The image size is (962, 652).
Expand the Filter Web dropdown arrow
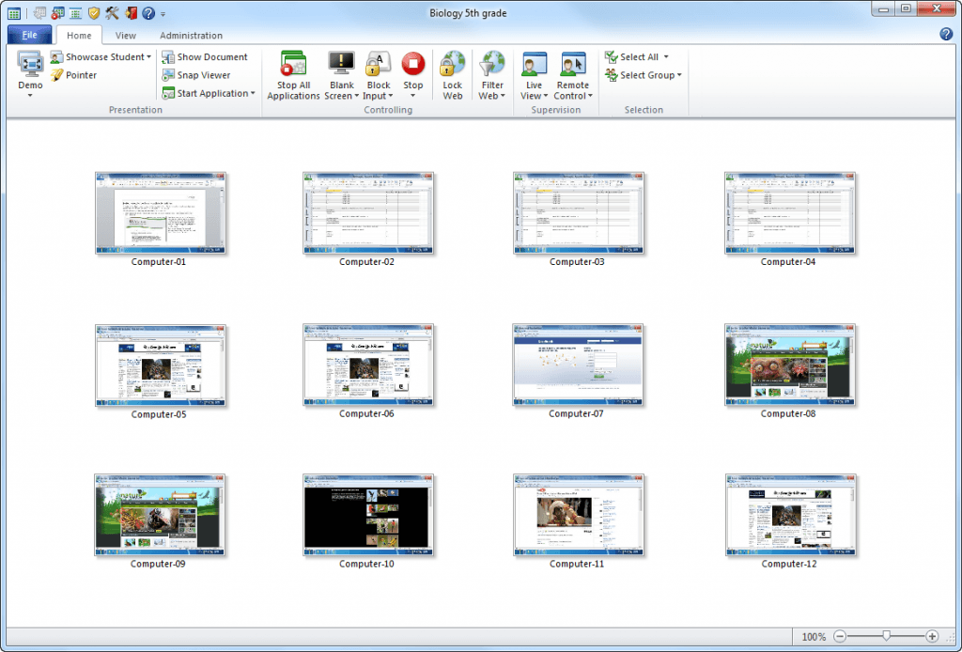503,96
